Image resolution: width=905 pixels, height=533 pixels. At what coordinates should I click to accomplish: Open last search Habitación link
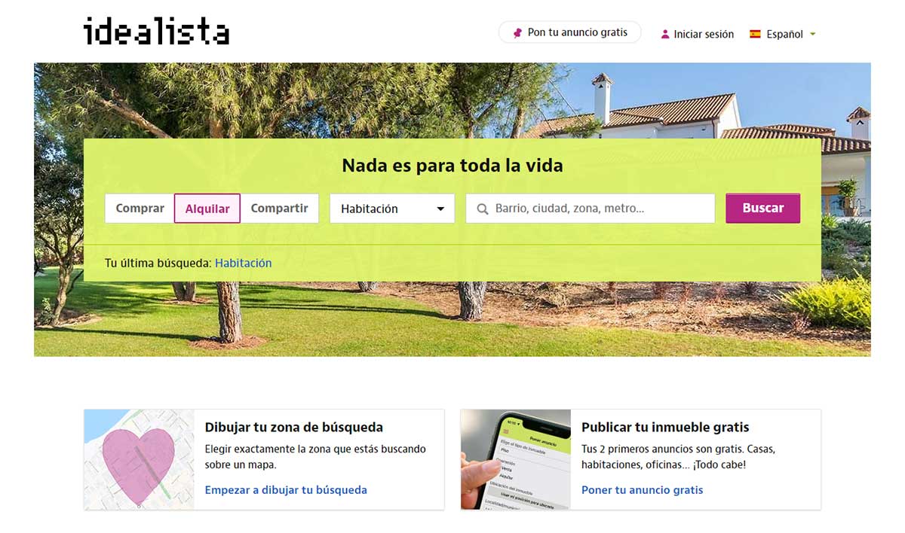click(243, 263)
